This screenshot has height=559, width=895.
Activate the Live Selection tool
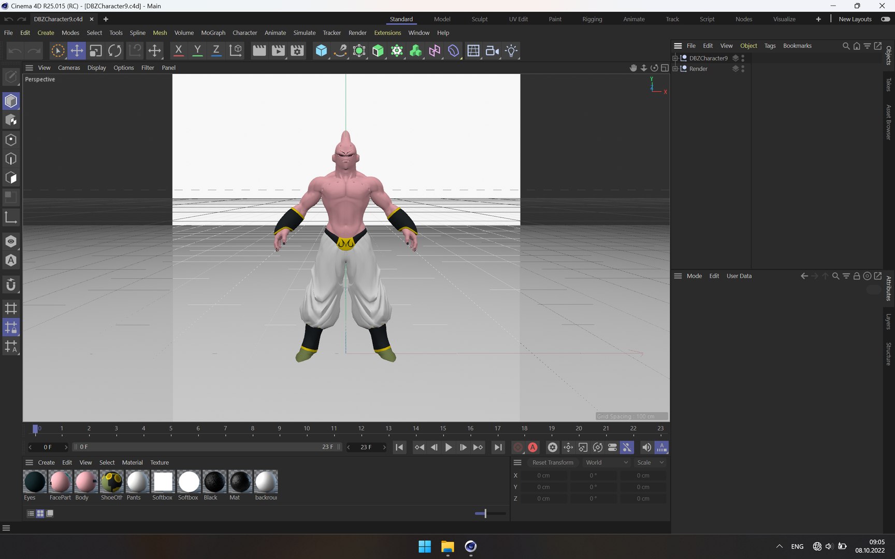click(x=57, y=51)
